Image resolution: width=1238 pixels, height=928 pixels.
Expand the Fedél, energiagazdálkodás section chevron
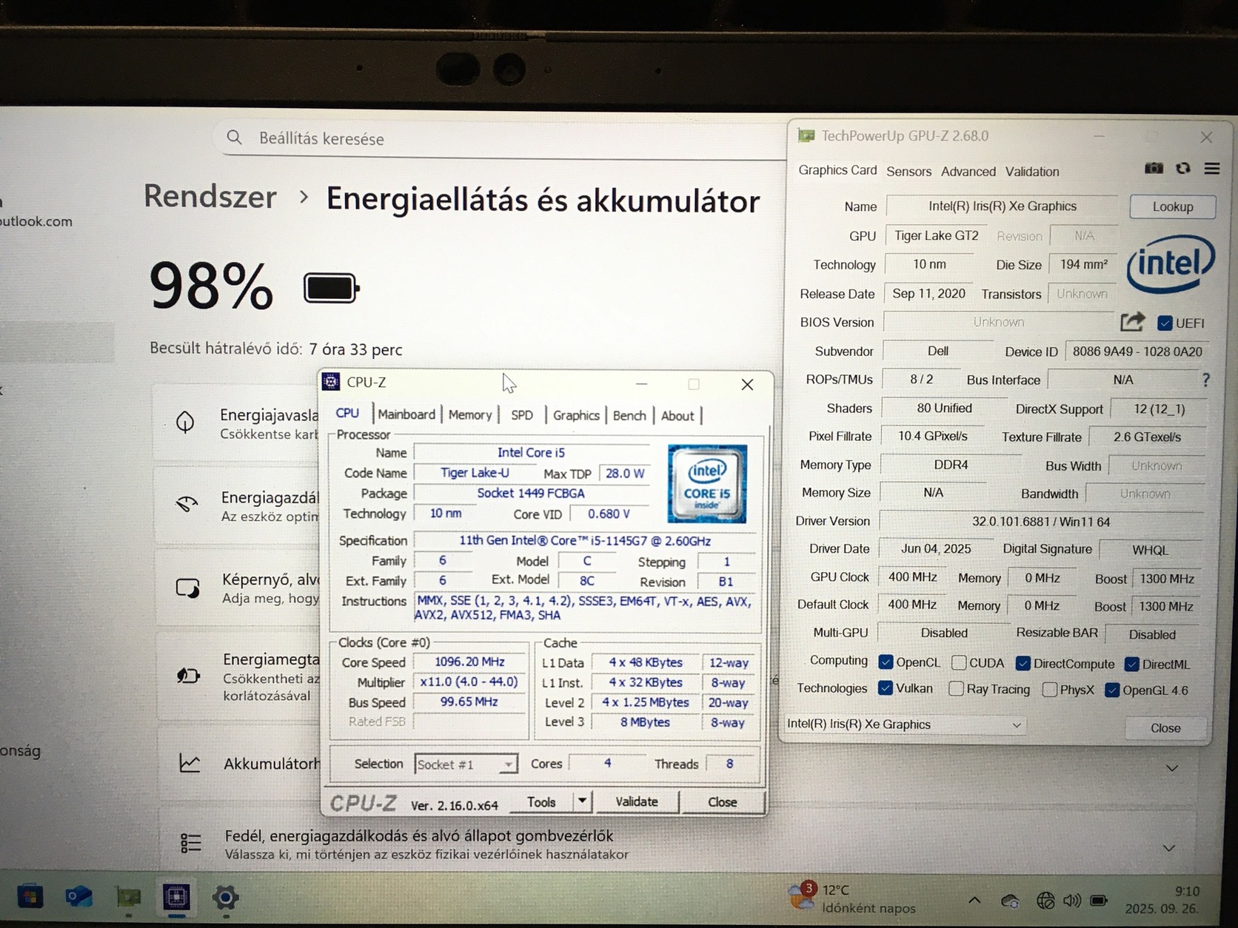click(x=1169, y=848)
